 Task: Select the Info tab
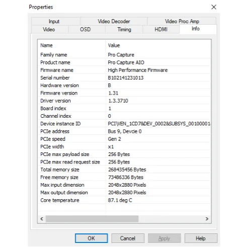tap(198, 29)
